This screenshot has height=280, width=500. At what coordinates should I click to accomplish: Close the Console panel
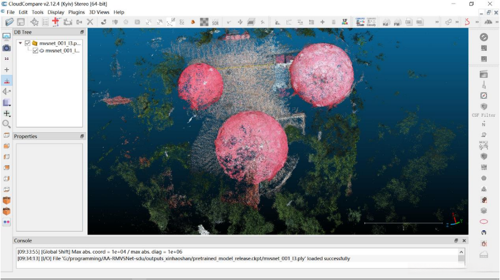tap(464, 241)
